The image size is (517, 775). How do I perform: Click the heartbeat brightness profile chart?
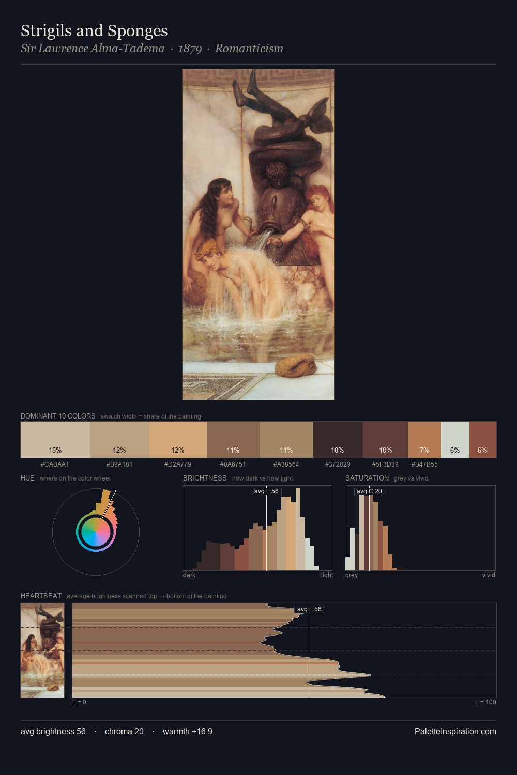click(x=284, y=650)
